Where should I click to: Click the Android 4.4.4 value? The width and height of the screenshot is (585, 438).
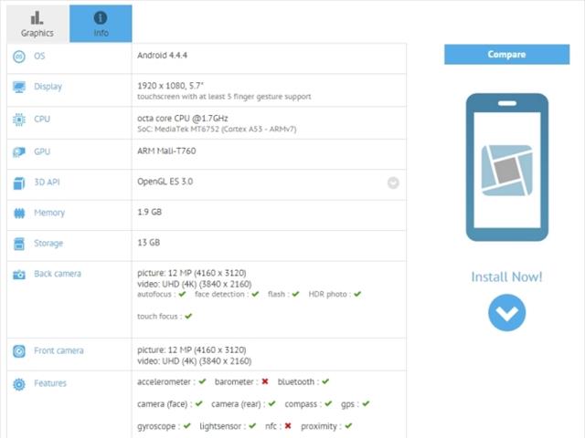[162, 55]
